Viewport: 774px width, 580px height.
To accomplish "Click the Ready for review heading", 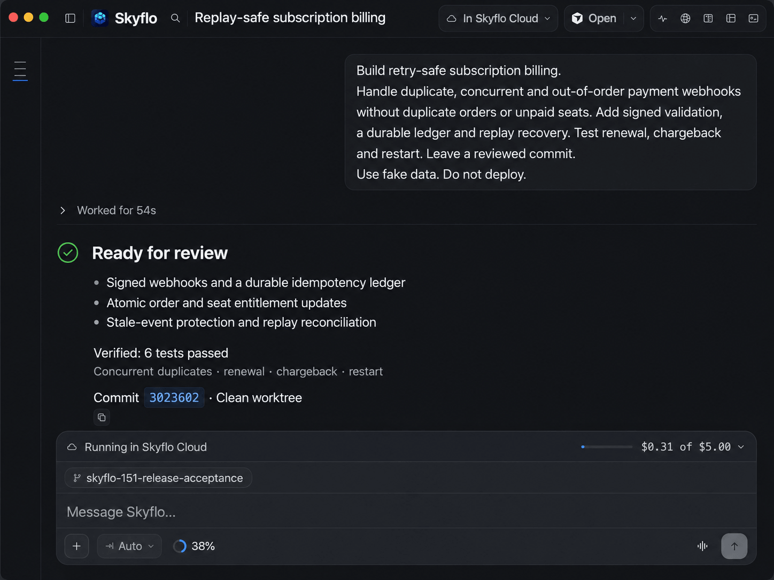I will point(160,253).
